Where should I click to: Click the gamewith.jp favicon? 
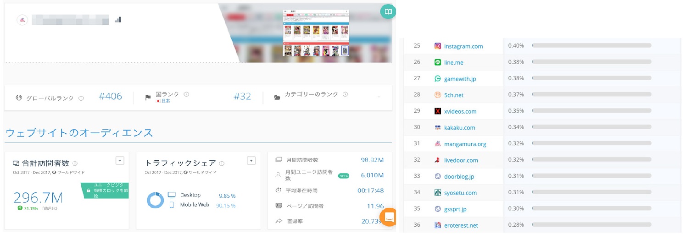(438, 78)
